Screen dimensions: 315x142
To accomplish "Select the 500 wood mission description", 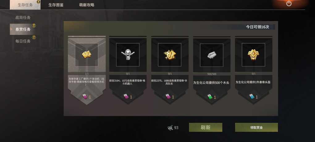I will click(x=211, y=83).
